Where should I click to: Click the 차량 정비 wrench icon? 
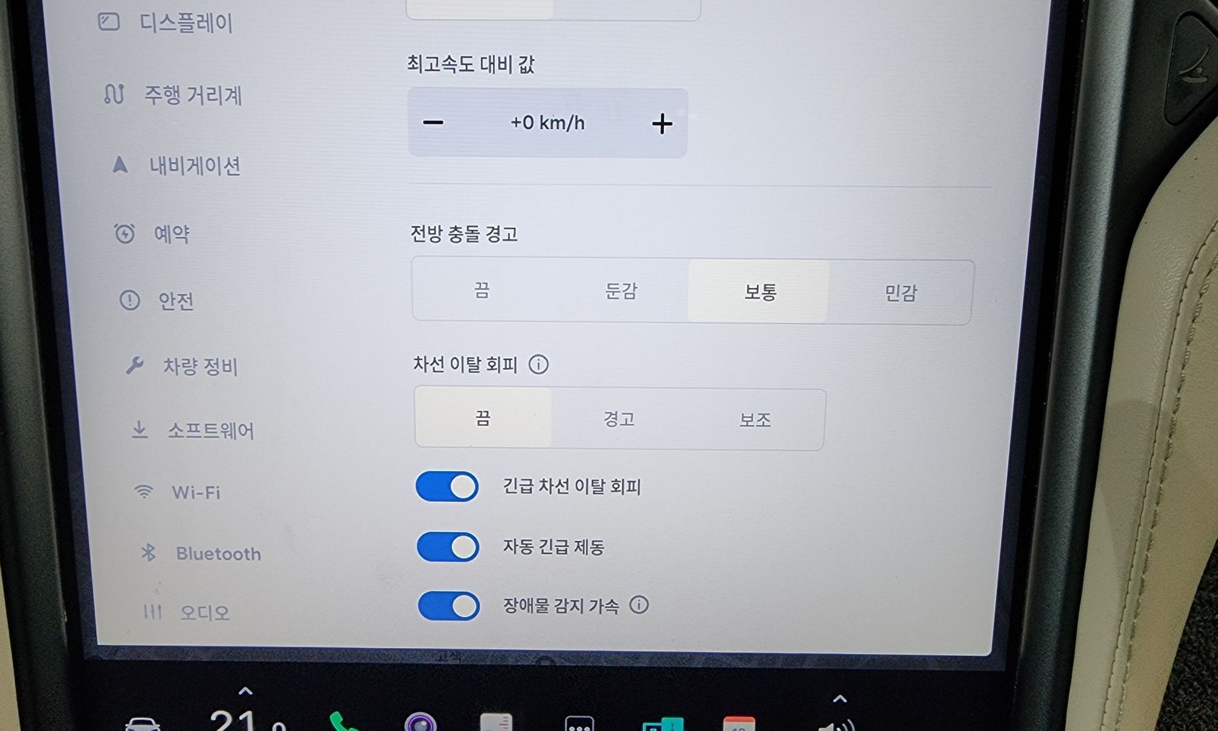(135, 365)
